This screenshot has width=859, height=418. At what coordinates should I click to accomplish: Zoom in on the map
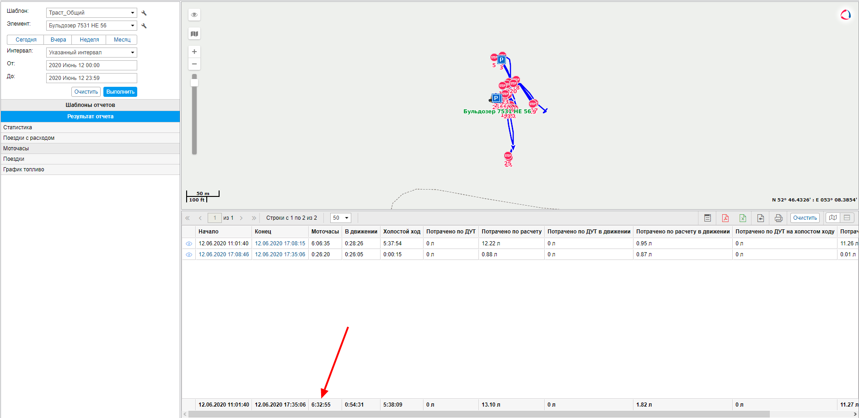(x=194, y=52)
